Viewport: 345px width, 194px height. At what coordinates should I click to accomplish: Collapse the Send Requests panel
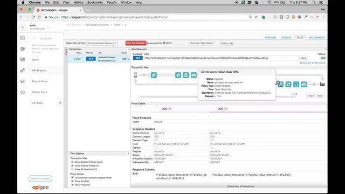[x=326, y=49]
